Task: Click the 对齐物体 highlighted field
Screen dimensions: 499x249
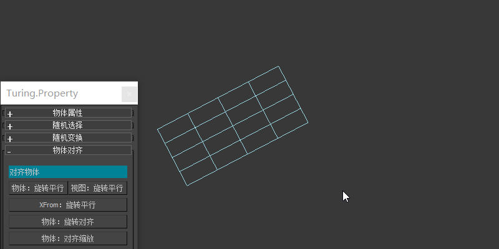Action: point(68,172)
